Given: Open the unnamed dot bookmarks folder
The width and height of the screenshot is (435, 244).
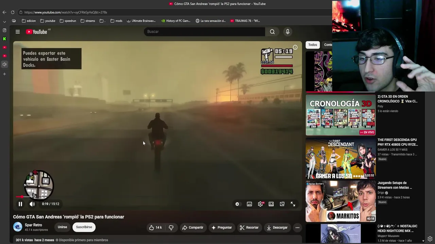Looking at the screenshot, I should 102,21.
